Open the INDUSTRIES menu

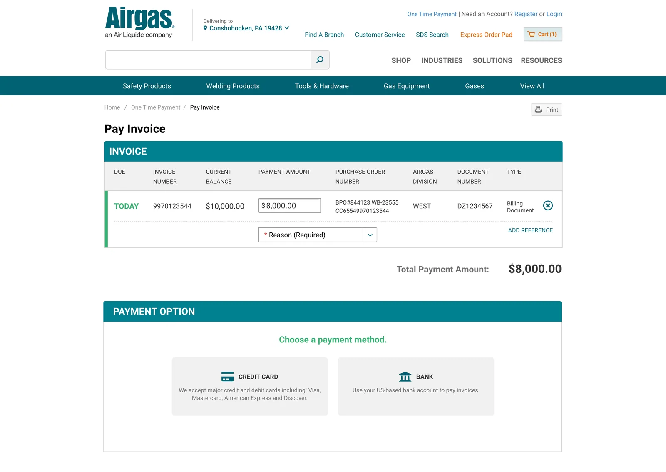click(x=442, y=60)
